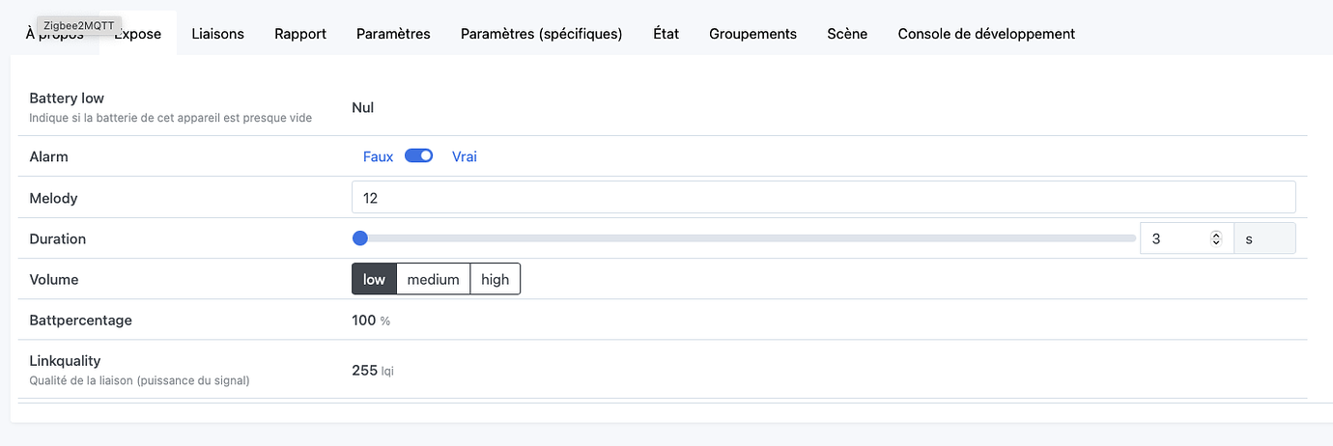Set Alarm to Vrai

(x=465, y=156)
